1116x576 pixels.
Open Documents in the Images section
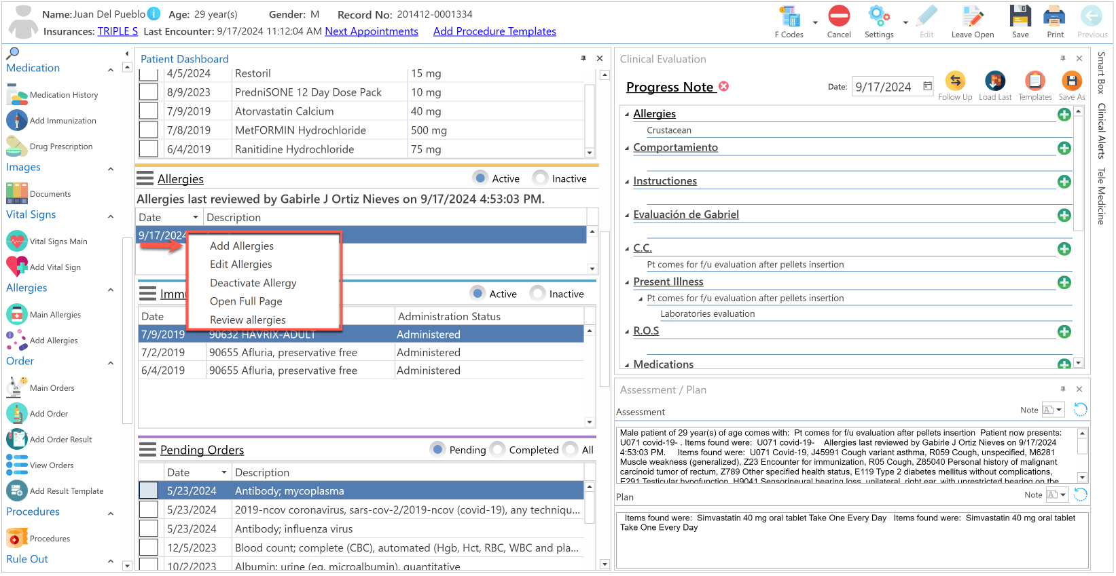tap(38, 194)
